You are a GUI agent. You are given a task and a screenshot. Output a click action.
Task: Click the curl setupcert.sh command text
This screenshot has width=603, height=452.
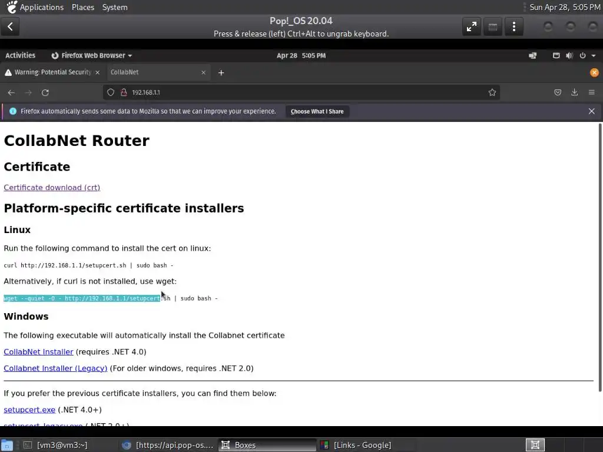[88, 265]
